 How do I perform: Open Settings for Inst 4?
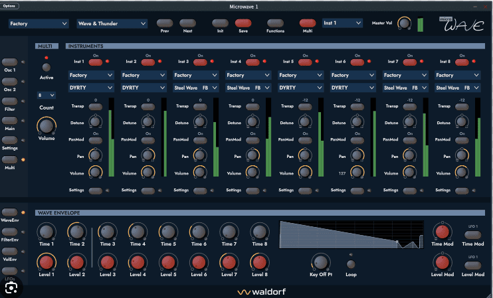252,190
